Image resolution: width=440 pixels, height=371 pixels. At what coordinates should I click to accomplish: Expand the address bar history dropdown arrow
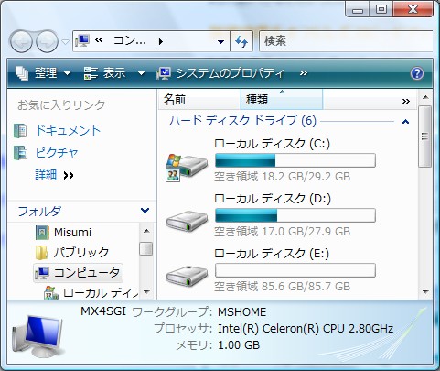[220, 42]
